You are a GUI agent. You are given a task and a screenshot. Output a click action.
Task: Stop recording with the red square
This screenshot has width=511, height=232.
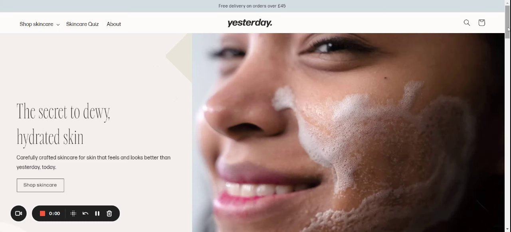[x=42, y=213]
